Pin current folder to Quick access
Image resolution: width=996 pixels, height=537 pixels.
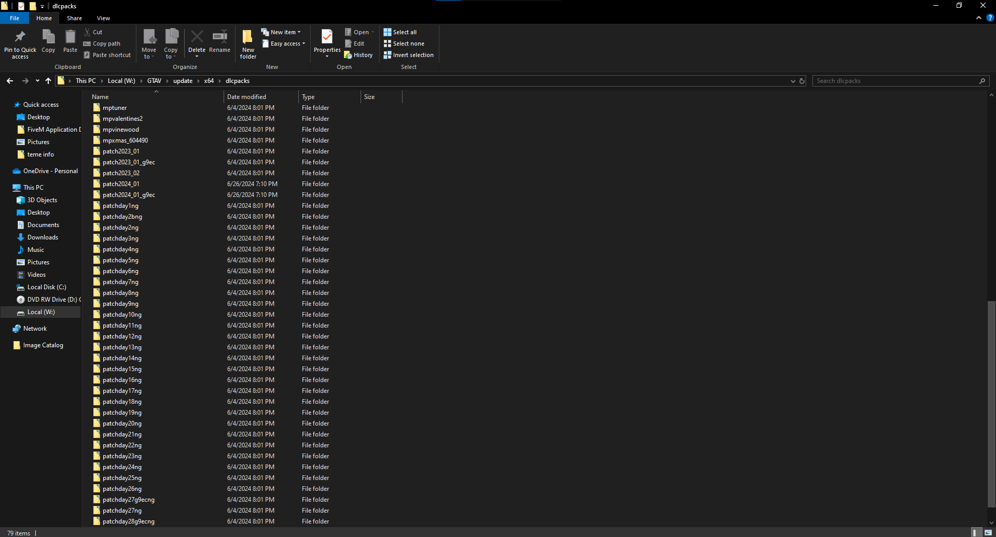[20, 43]
